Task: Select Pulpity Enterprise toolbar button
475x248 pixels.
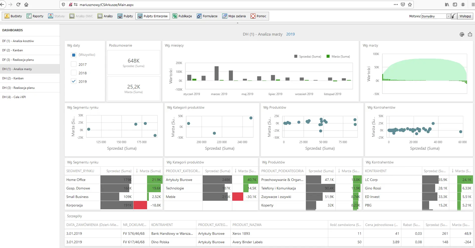Action: pos(153,16)
